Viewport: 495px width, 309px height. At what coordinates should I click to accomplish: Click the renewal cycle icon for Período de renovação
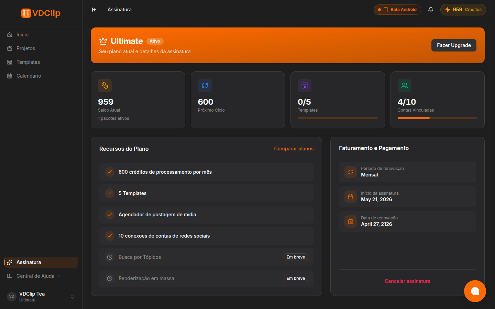(351, 172)
